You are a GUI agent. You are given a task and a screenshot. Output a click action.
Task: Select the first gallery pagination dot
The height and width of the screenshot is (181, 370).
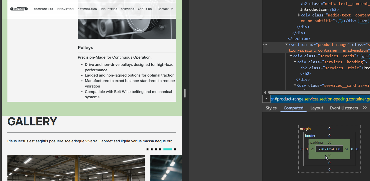tap(147, 149)
